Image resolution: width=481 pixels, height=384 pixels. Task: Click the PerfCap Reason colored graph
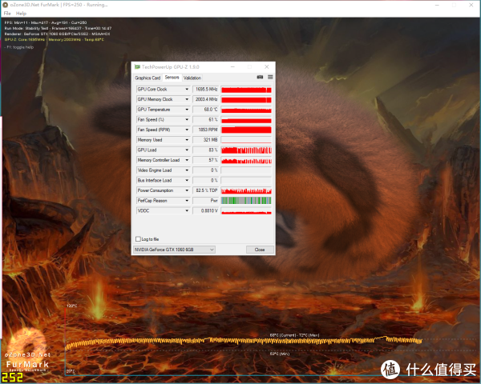(x=246, y=201)
